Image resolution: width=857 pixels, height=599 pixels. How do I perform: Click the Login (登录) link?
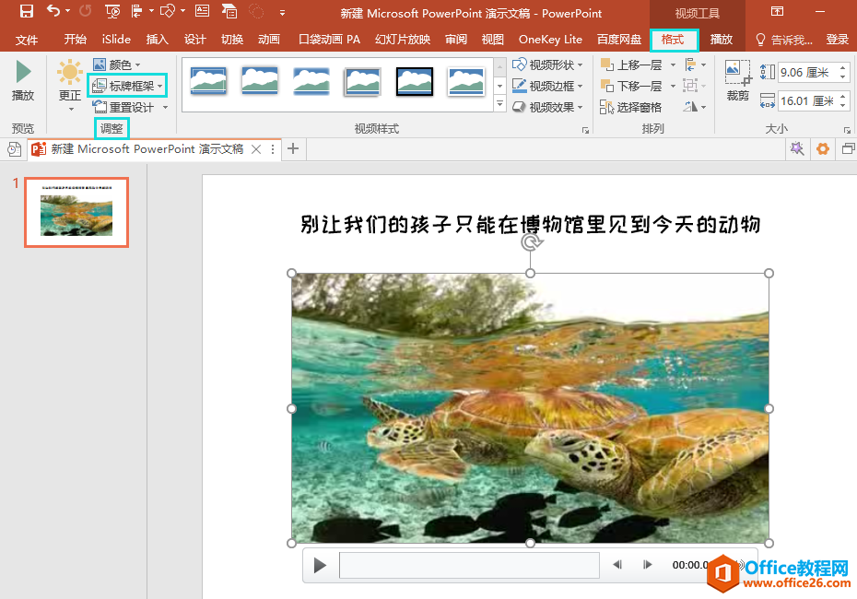click(837, 40)
